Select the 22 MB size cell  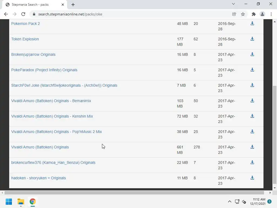[182, 162]
